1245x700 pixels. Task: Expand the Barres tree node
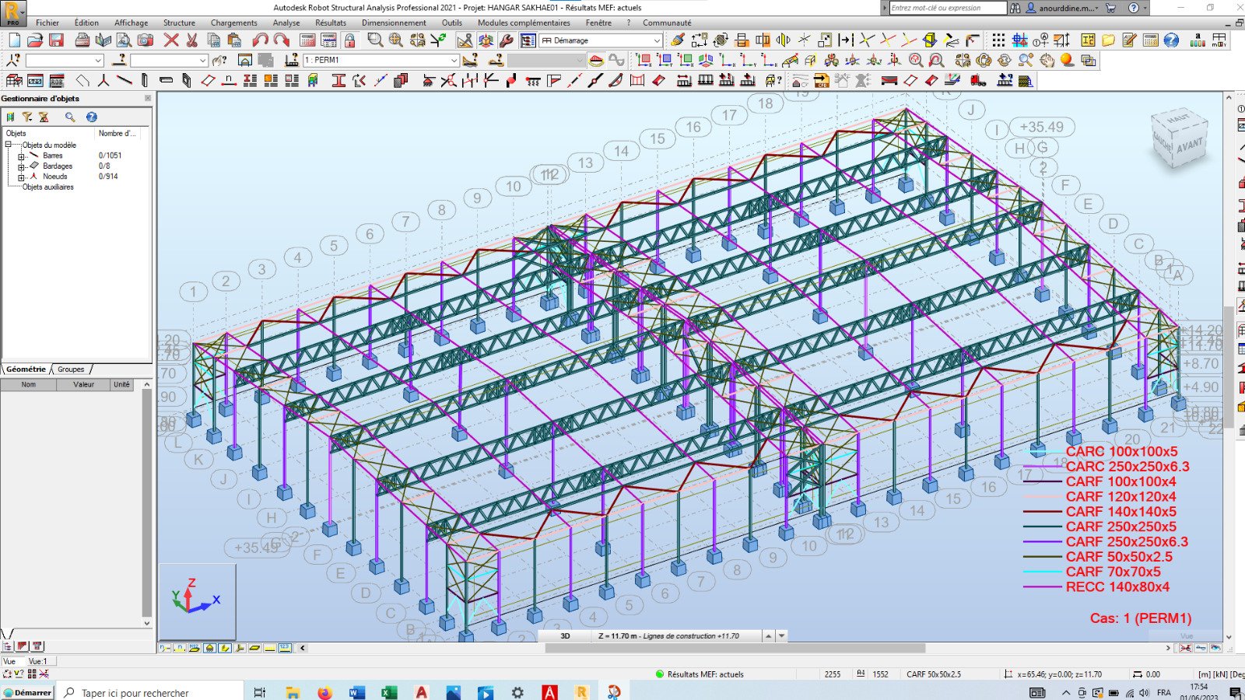21,156
